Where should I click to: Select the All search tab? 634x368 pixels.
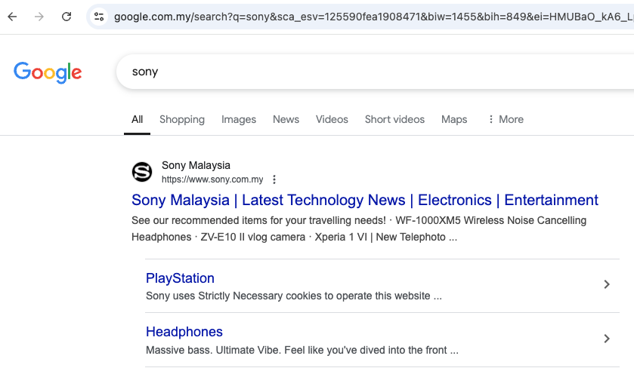click(x=137, y=119)
